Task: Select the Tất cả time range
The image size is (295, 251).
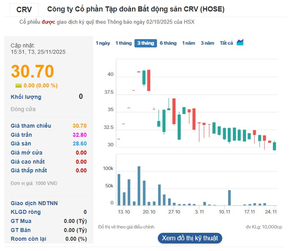Action: [x=227, y=43]
